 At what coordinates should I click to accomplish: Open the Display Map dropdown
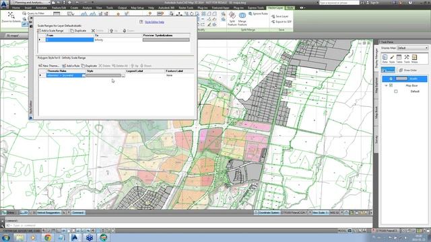pos(413,48)
